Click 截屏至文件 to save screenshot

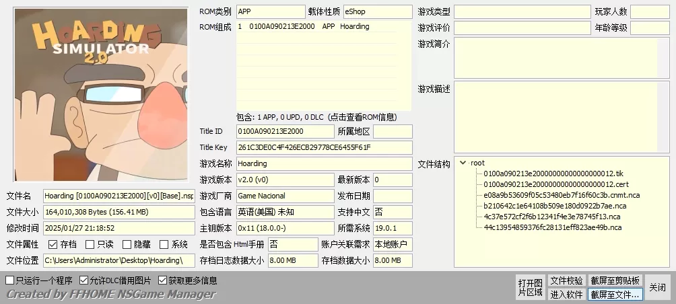click(x=615, y=294)
